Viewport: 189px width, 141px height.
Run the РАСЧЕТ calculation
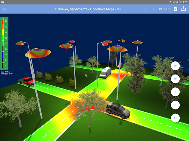pyautogui.click(x=164, y=9)
